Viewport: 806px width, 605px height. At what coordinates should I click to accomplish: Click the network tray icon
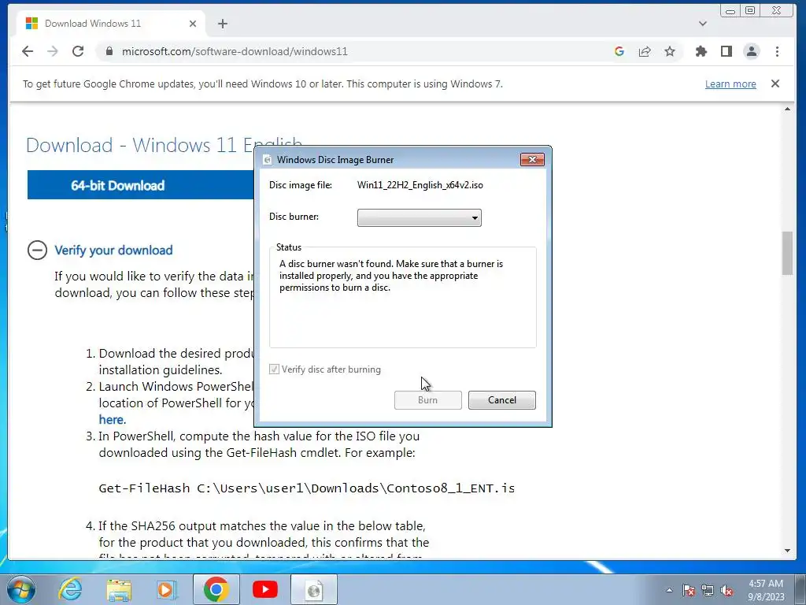[708, 590]
